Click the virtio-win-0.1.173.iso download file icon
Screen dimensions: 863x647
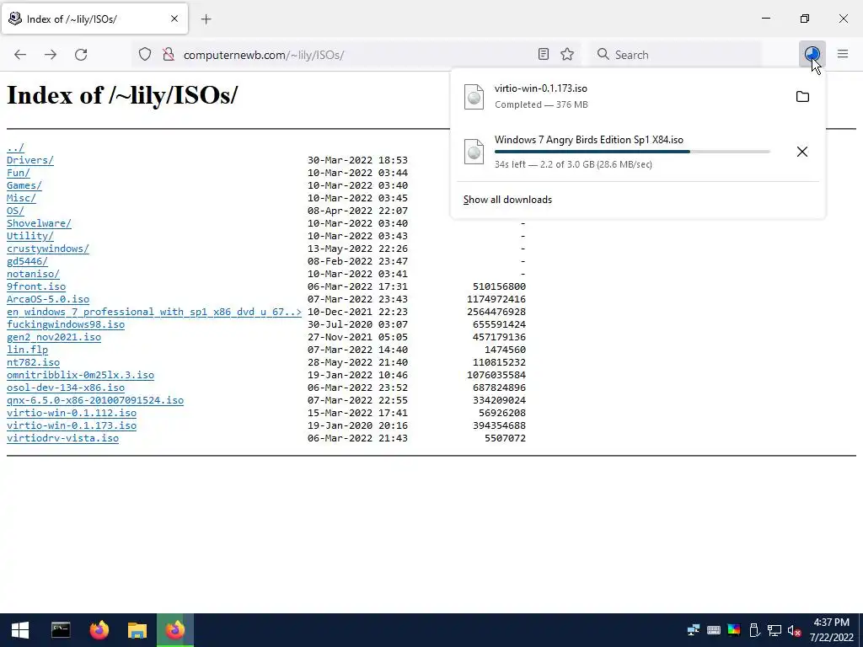point(474,97)
